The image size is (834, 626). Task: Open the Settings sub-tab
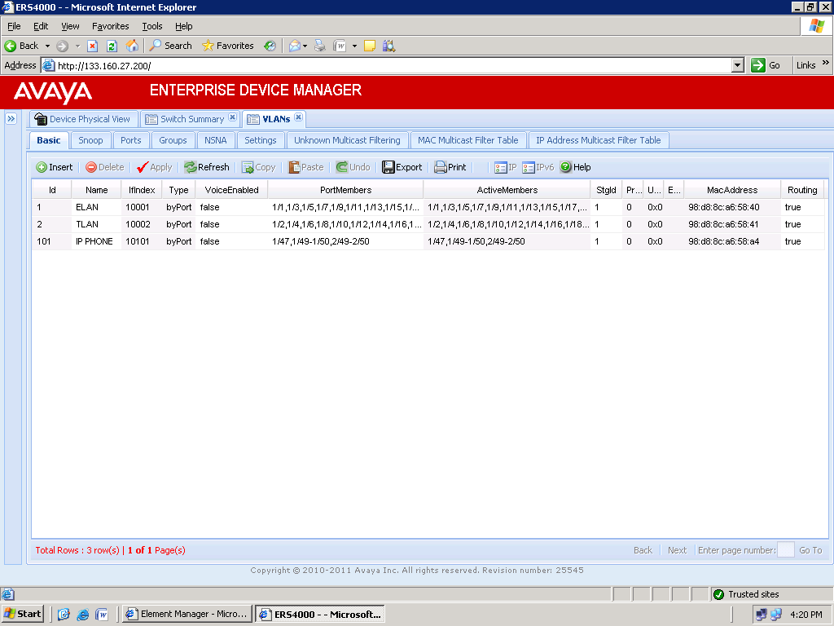[x=260, y=140]
